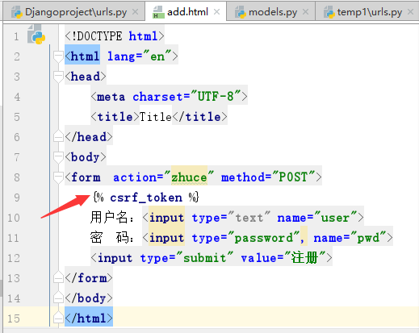
Task: Collapse the form tag fold on line 8
Action: coord(58,177)
